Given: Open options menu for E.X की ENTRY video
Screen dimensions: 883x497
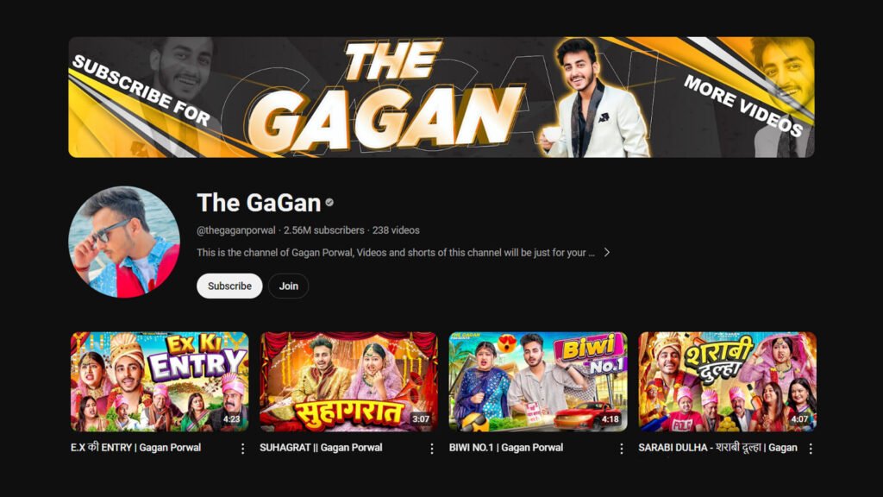Looking at the screenshot, I should point(242,449).
